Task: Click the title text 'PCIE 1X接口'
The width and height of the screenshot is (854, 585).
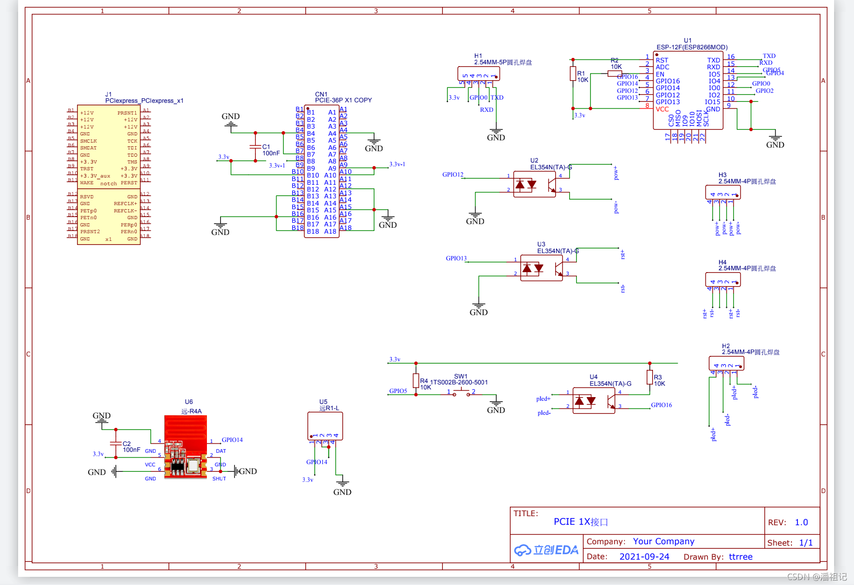Action: pos(581,522)
